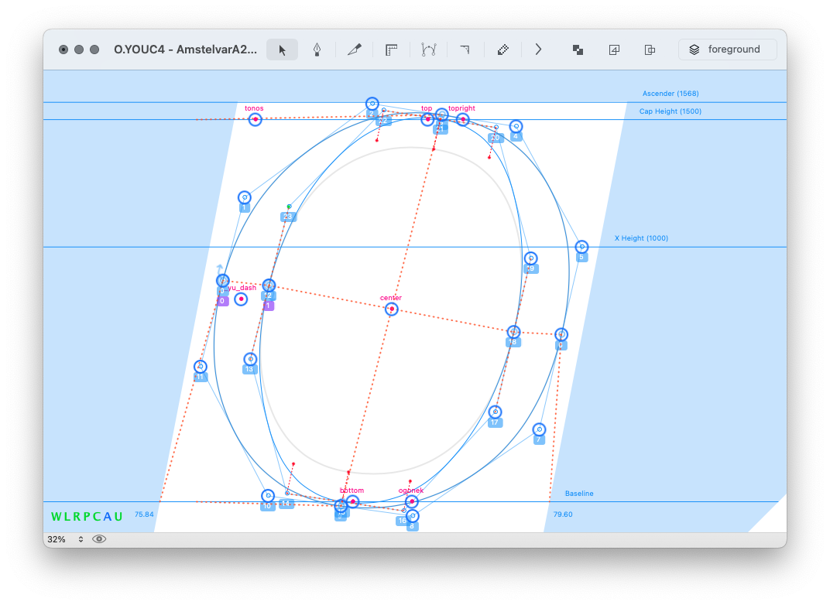This screenshot has height=605, width=830.
Task: Activate the measurement ruler tool
Action: 391,50
